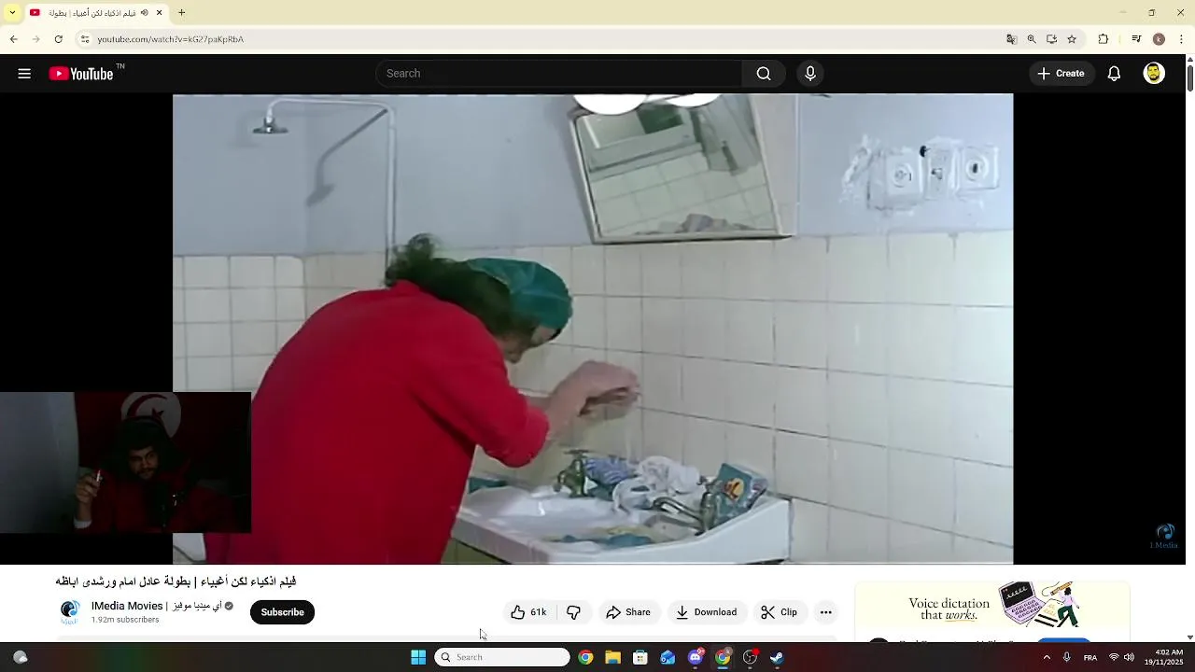Like the video (61k thumbs up)
This screenshot has height=672, width=1195.
[528, 612]
